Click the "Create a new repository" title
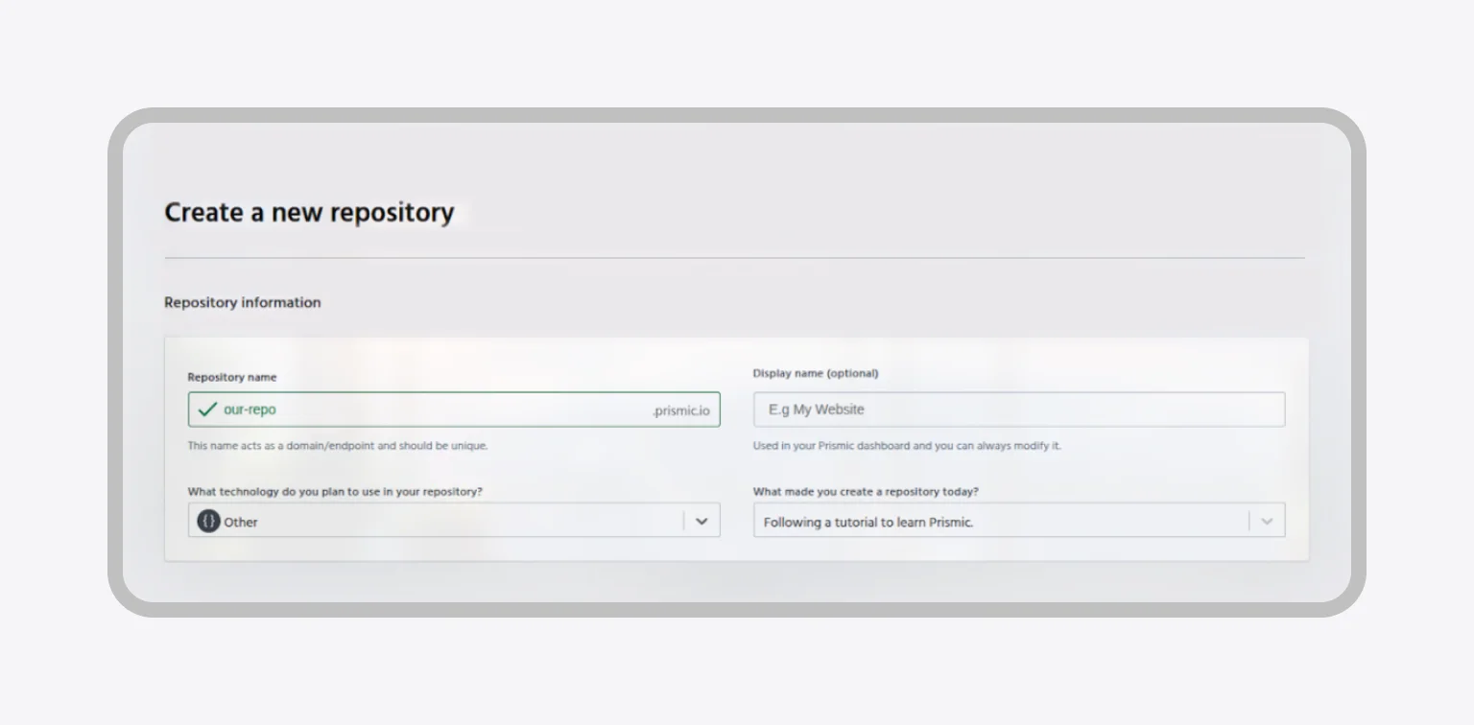 (309, 212)
